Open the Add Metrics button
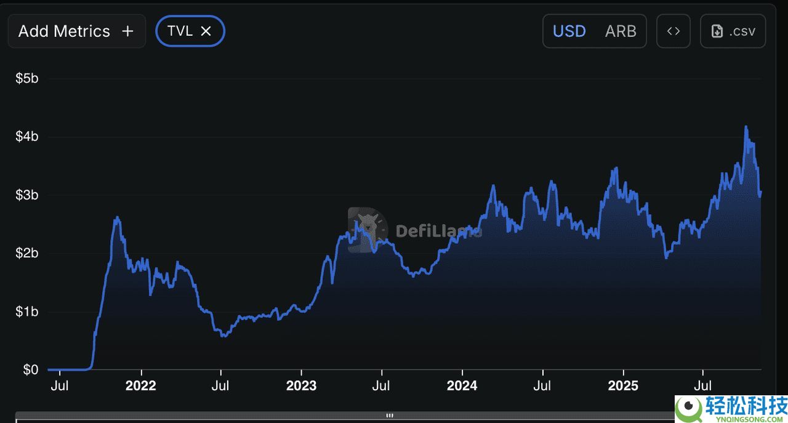This screenshot has width=788, height=423. [76, 31]
